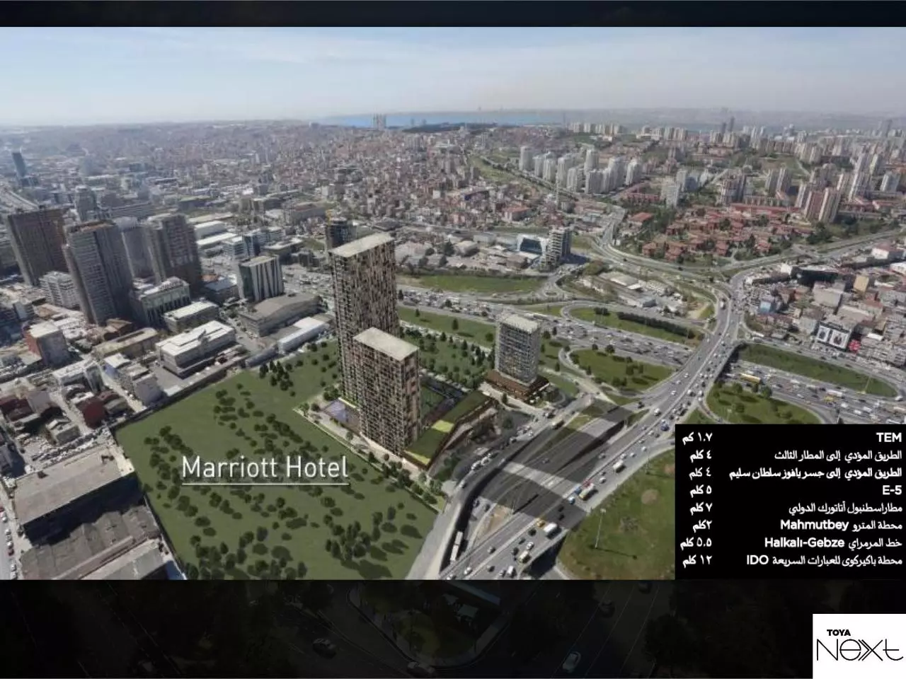Click the Halkalı-Gebze Marmaray line label
The height and width of the screenshot is (679, 906).
(833, 543)
